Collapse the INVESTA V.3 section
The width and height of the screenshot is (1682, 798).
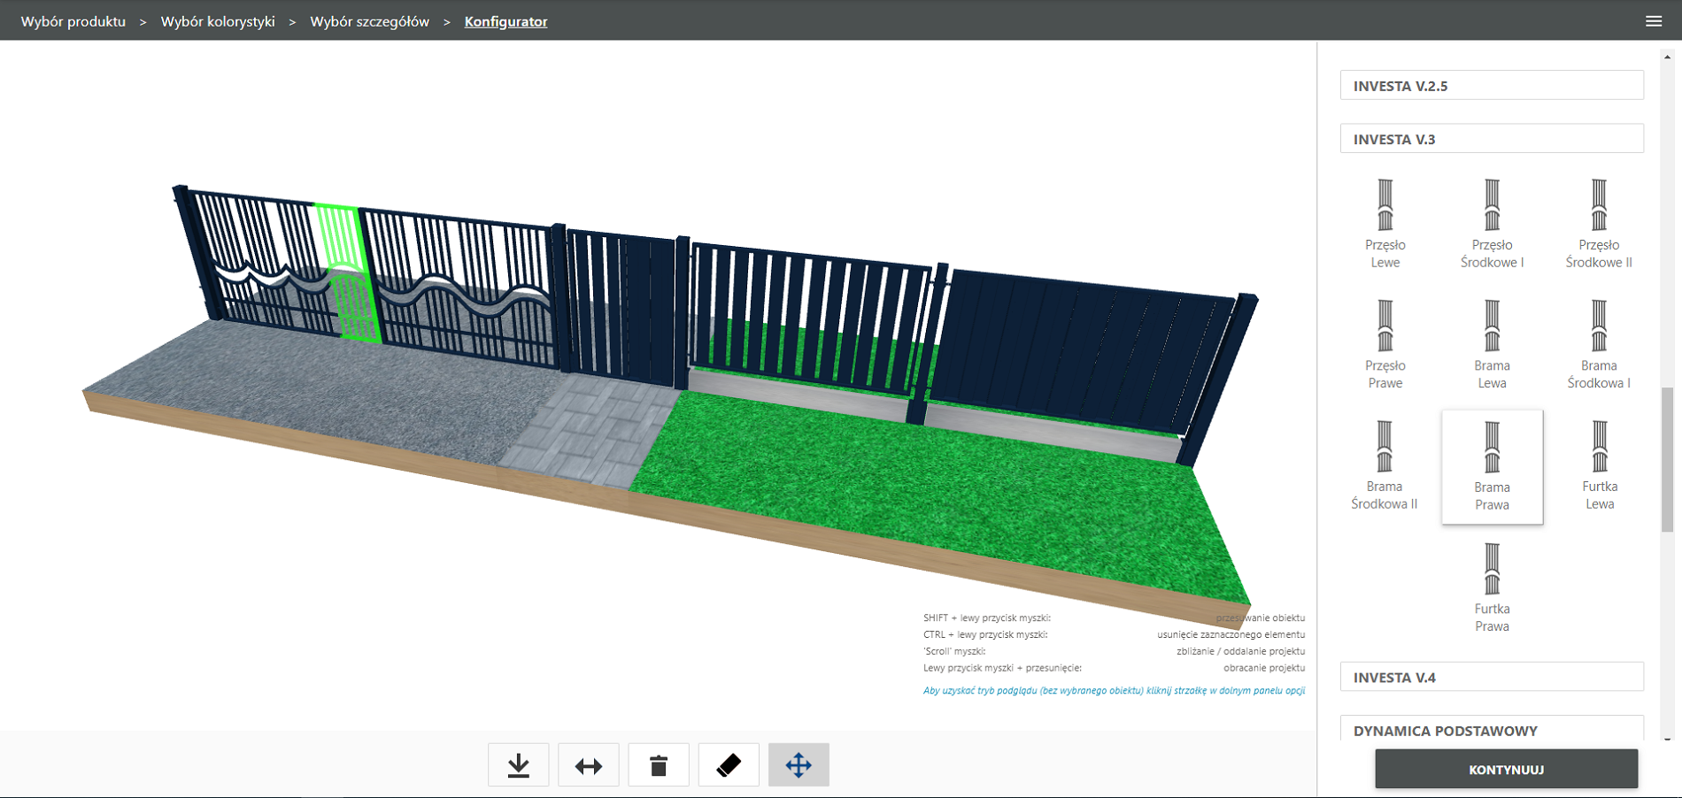click(x=1492, y=139)
